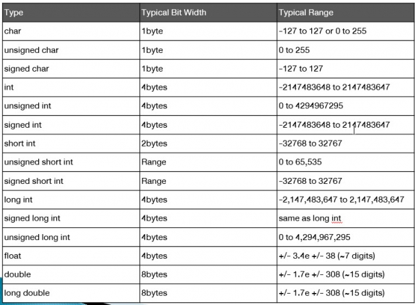Select the 'unsigned long int' type cell
The height and width of the screenshot is (305, 415).
coord(71,237)
